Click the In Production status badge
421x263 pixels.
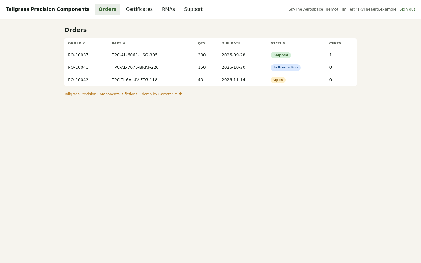coord(286,68)
